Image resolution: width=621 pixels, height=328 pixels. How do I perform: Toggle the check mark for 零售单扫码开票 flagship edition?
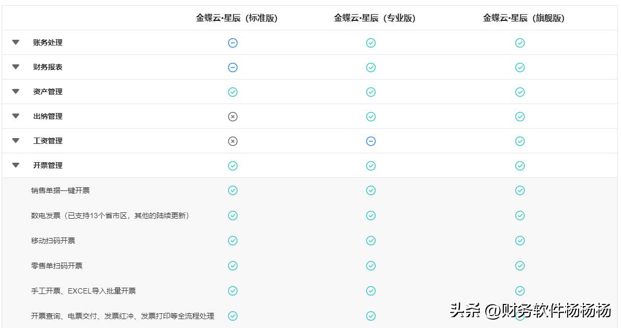click(x=520, y=266)
